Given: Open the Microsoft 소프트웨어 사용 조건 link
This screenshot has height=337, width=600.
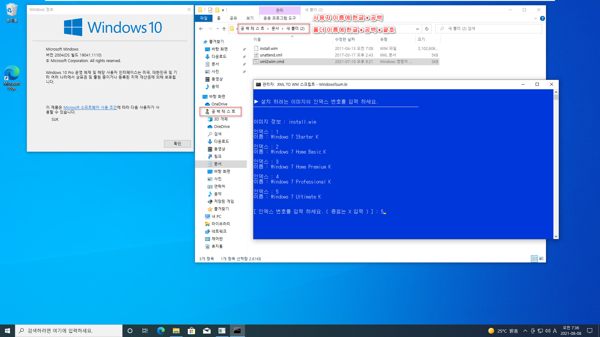Looking at the screenshot, I should click(90, 107).
